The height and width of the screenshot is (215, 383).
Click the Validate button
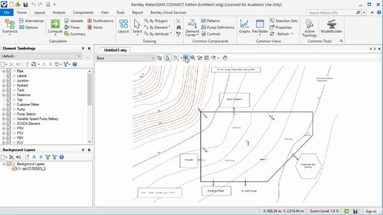[x=74, y=21]
